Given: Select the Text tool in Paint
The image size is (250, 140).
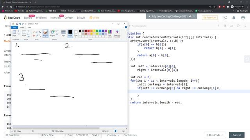Looking at the screenshot, I should (40, 32).
